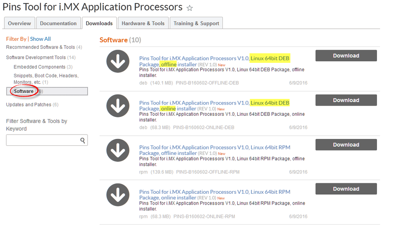Switch to the Overview tab

pos(19,23)
